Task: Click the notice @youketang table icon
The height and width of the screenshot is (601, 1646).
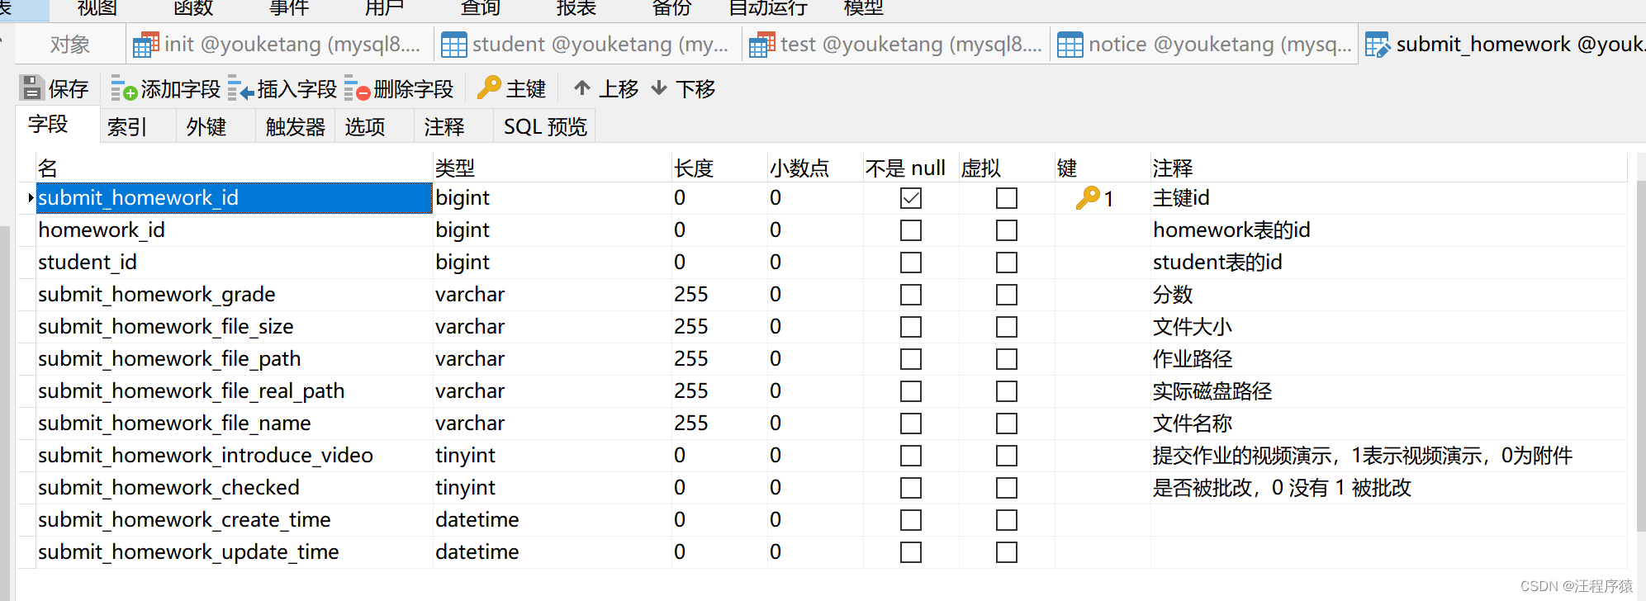Action: [1070, 45]
